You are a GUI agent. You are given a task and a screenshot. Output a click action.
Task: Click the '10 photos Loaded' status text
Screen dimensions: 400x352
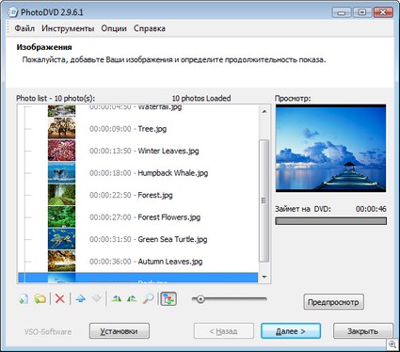(201, 98)
